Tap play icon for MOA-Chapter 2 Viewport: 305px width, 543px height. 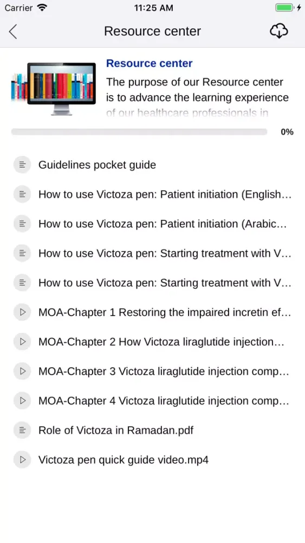click(x=22, y=342)
